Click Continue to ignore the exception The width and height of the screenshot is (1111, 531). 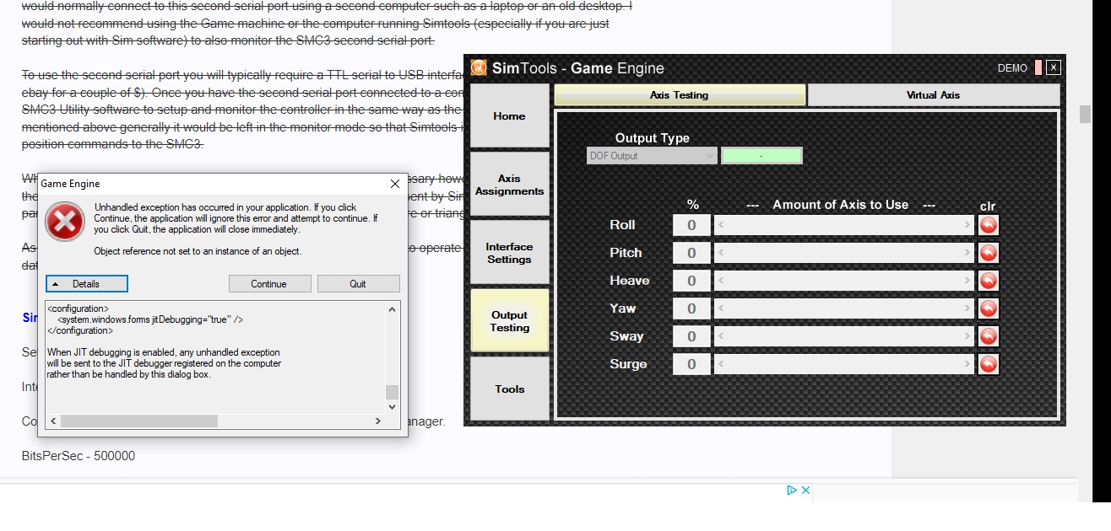point(269,284)
